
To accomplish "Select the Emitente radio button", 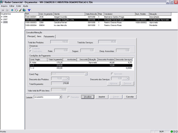I will pyautogui.click(x=31, y=48).
